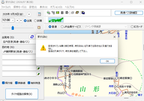144x101 pixels.
Task: Click the app icon in title bar
Action: coord(3,2)
